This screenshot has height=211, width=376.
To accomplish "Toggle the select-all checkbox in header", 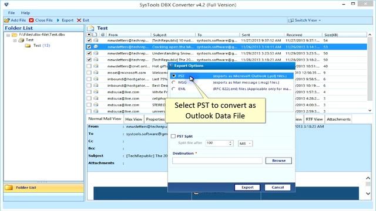I will pyautogui.click(x=89, y=35).
